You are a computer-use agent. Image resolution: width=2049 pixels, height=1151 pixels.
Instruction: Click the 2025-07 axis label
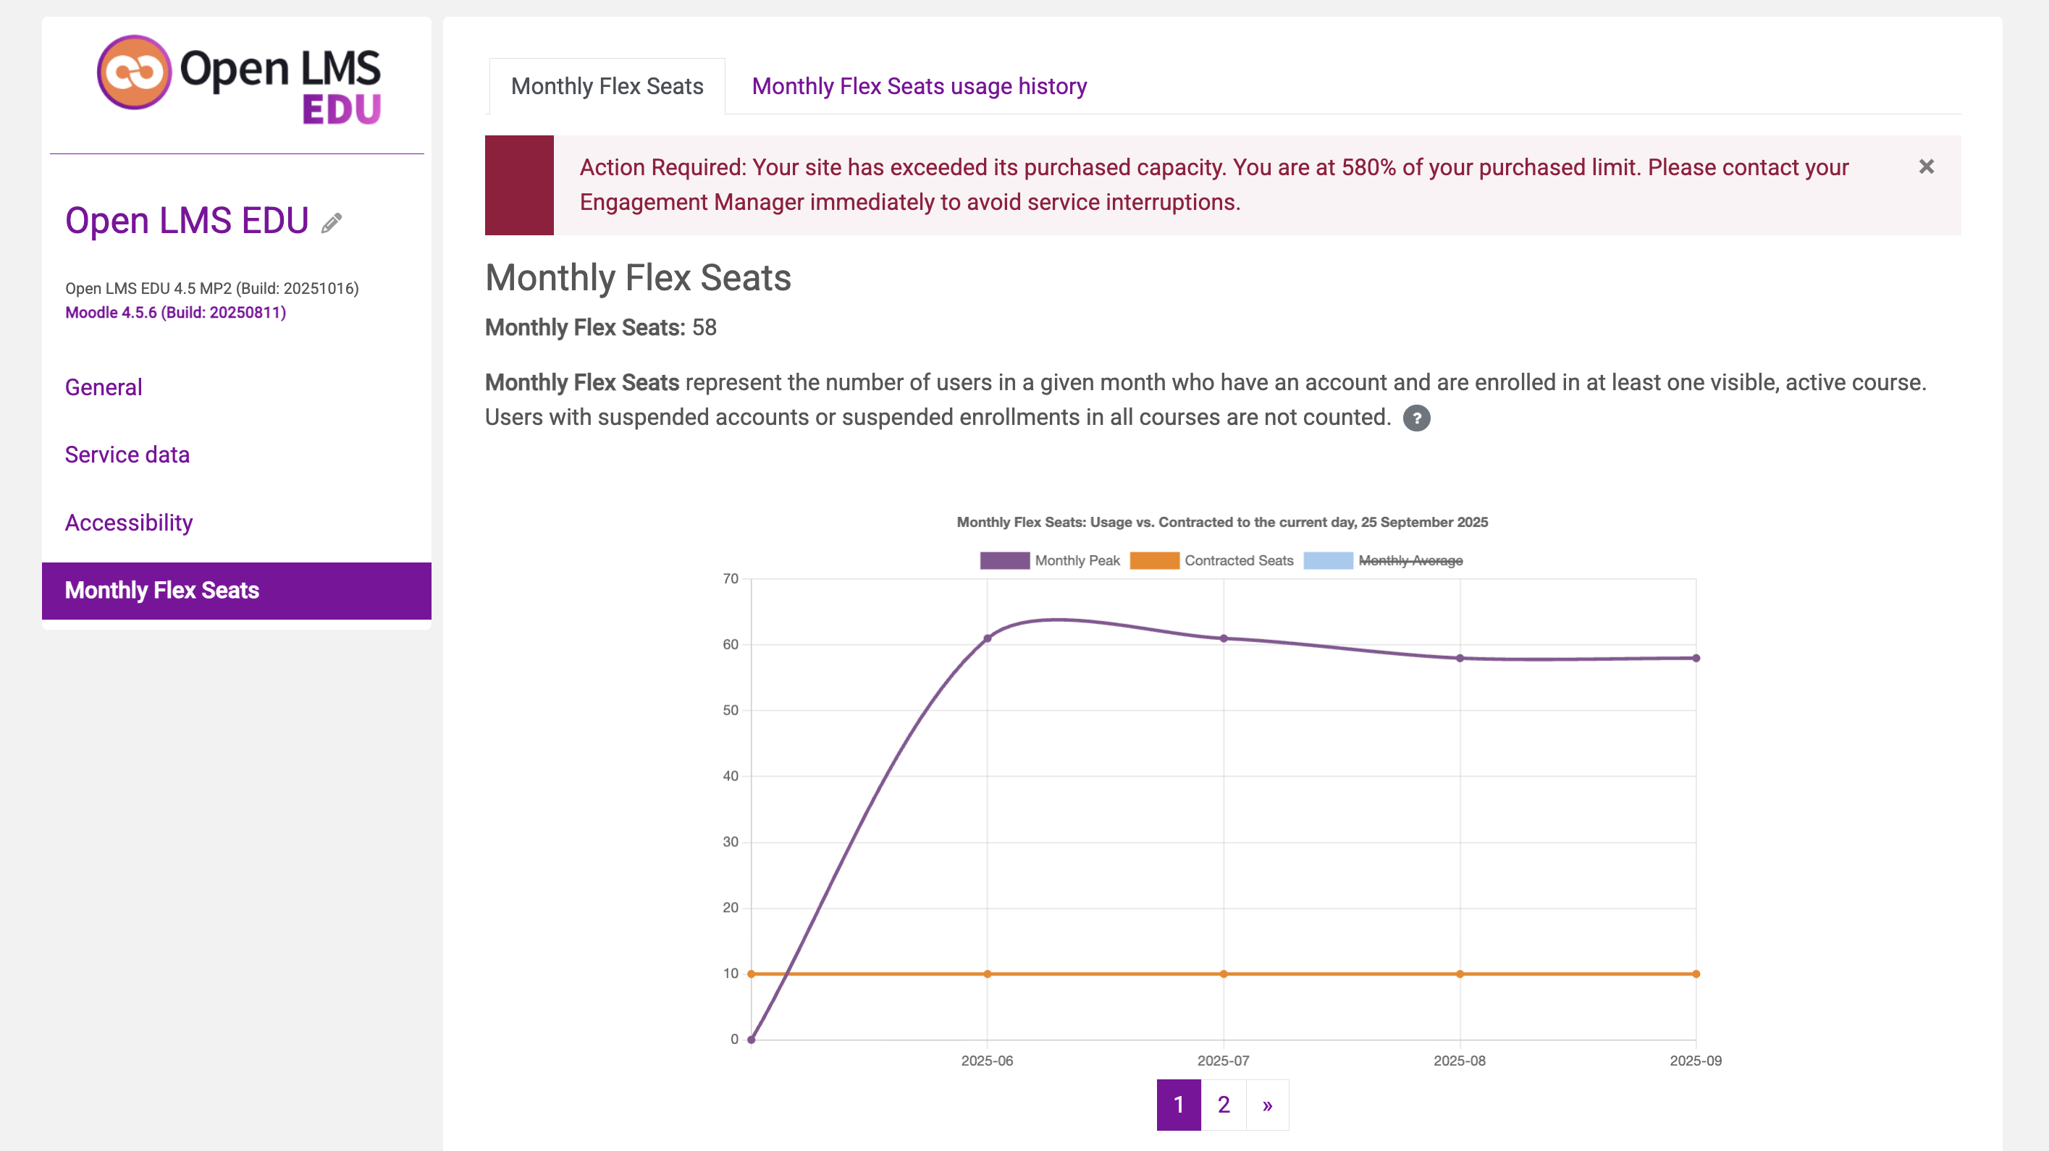click(x=1224, y=1061)
